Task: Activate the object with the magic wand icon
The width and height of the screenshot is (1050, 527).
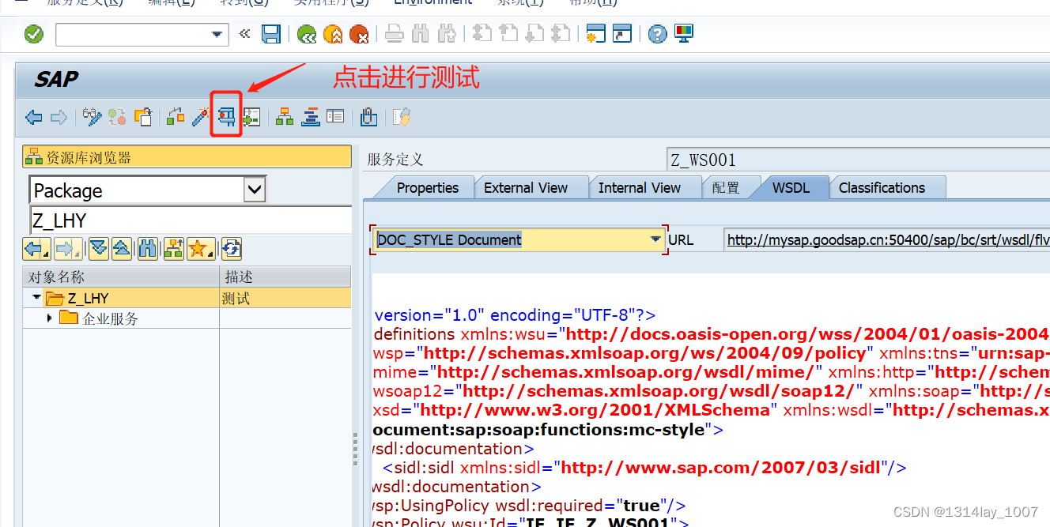Action: coord(201,118)
